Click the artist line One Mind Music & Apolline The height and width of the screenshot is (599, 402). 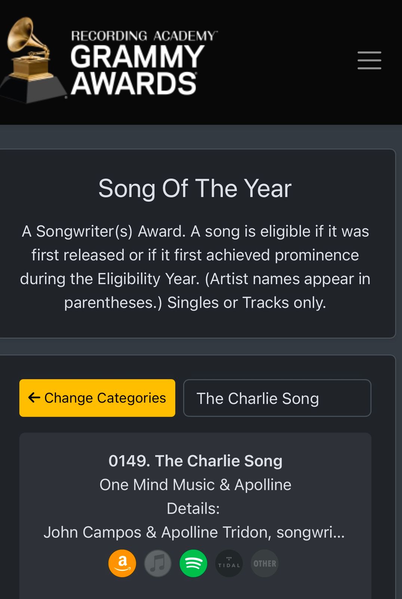point(195,485)
